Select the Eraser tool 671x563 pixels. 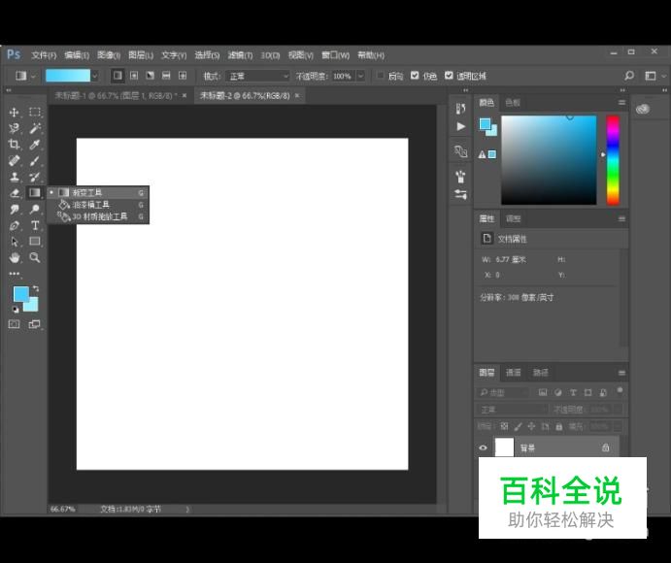pyautogui.click(x=14, y=193)
